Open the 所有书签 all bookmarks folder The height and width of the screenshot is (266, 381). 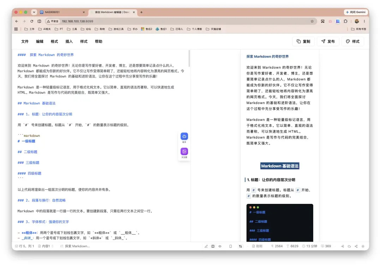(x=359, y=29)
